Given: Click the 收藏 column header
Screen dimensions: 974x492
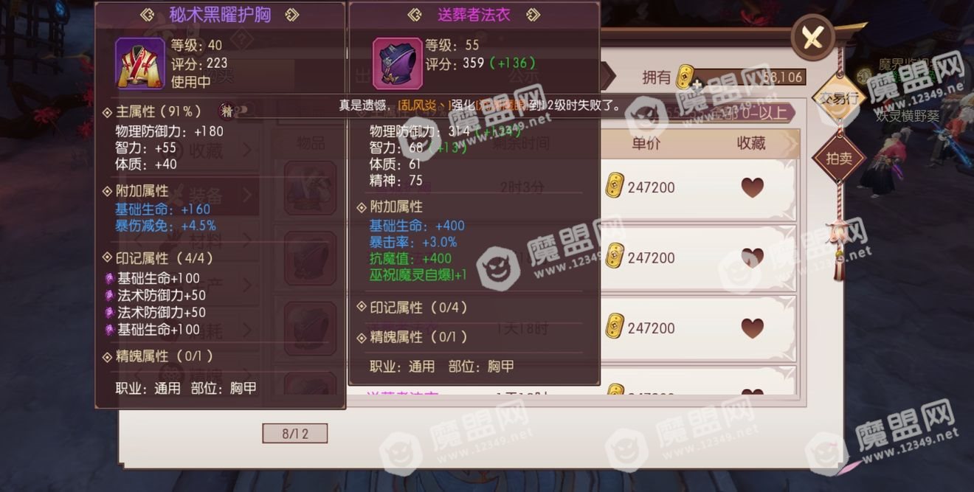Looking at the screenshot, I should pos(751,143).
